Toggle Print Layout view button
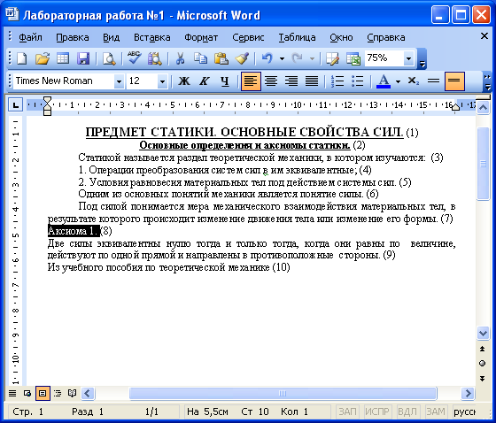The image size is (496, 423). [x=43, y=394]
